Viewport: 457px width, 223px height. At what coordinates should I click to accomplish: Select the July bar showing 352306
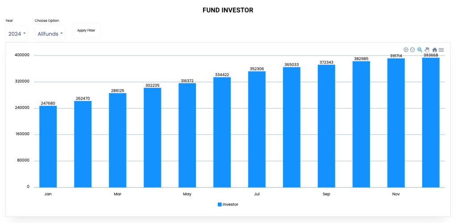pos(257,129)
